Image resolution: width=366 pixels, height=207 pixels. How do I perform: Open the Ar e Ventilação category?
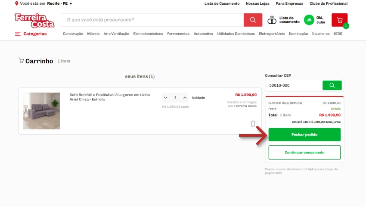(x=116, y=34)
